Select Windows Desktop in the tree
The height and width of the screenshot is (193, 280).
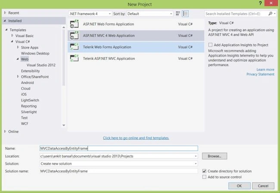[x=35, y=53]
